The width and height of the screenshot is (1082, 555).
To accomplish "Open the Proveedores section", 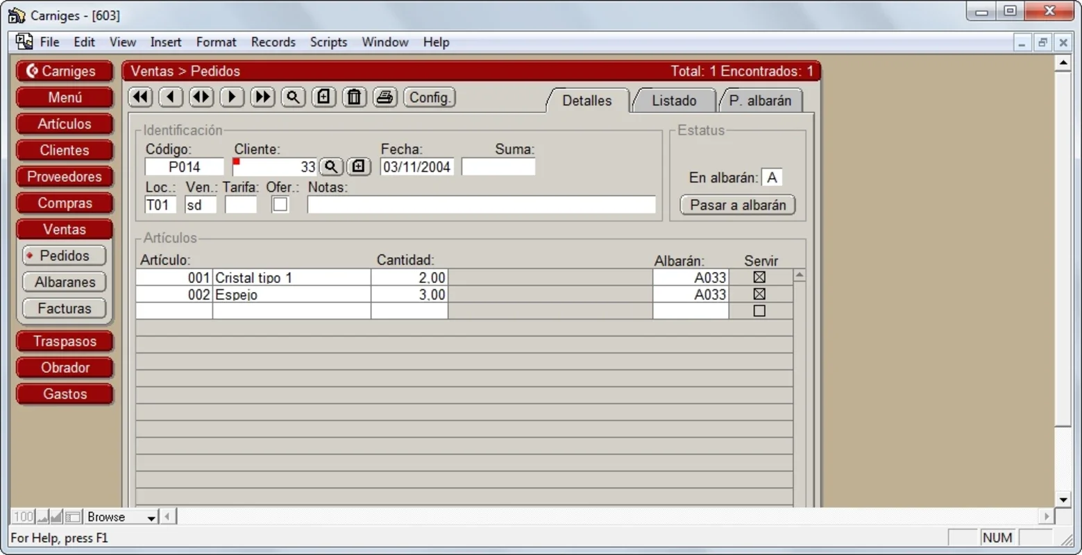I will pos(65,176).
